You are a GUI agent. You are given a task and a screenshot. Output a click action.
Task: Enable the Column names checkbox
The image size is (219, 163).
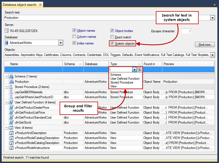pos(74,36)
